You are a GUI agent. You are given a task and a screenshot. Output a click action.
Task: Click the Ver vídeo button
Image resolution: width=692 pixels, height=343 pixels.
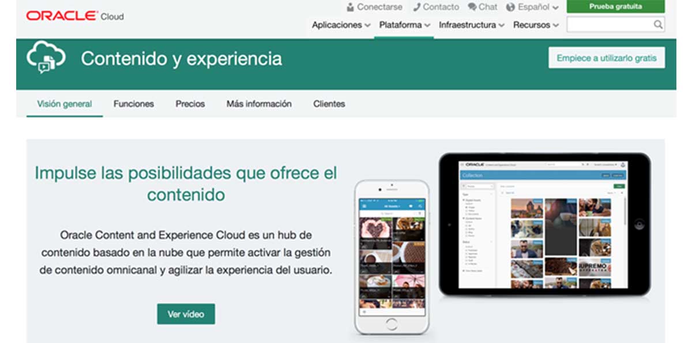186,314
